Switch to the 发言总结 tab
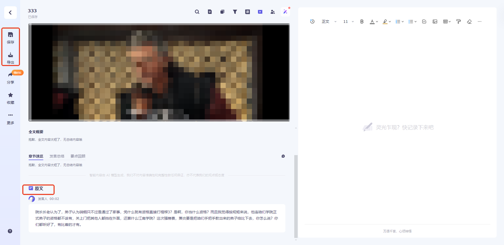Viewport: 504px width, 245px height. [57, 156]
